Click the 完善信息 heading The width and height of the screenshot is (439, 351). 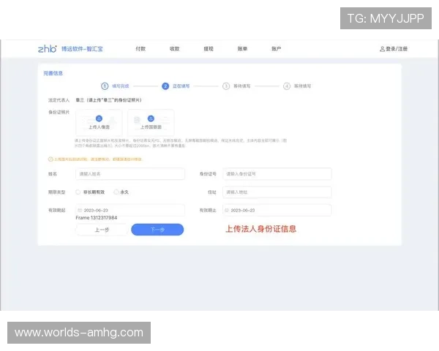click(x=53, y=73)
